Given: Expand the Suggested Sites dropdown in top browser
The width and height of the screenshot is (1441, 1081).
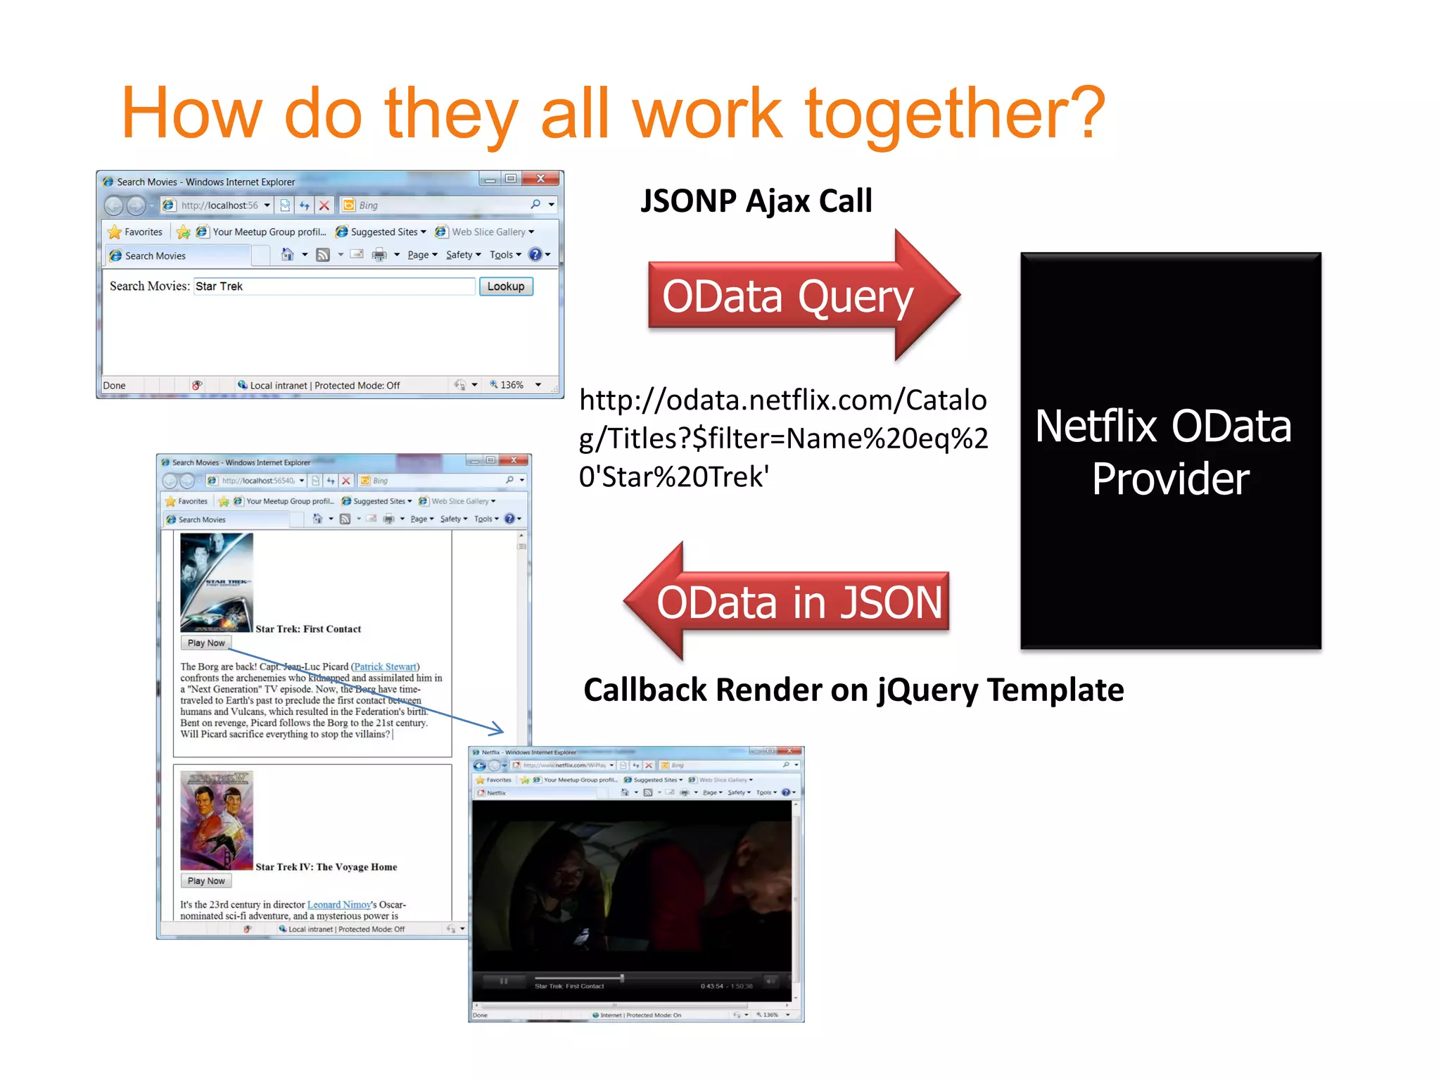Looking at the screenshot, I should pyautogui.click(x=424, y=232).
